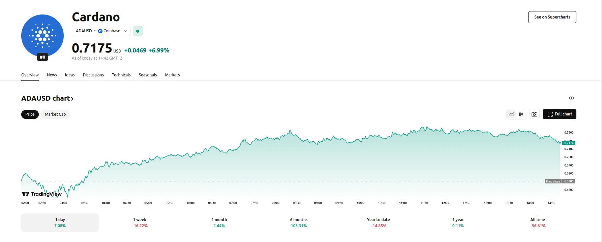Select the Price chart toggle
This screenshot has height=242, width=602.
click(x=30, y=114)
